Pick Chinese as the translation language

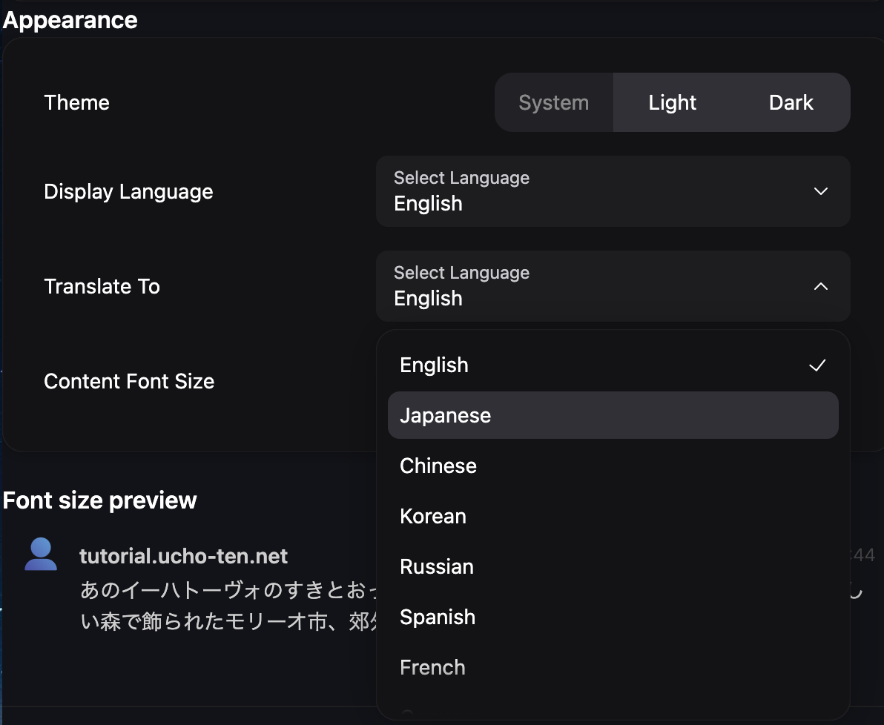(x=438, y=466)
